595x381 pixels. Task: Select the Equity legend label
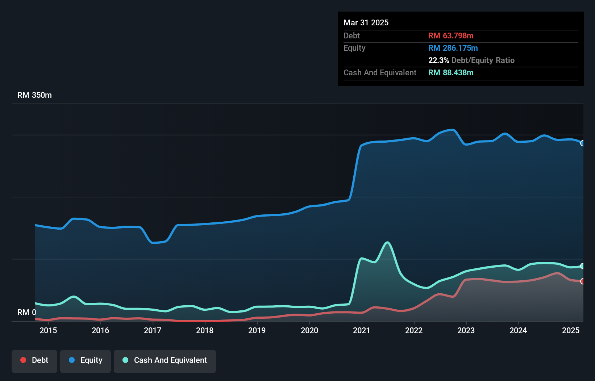[91, 360]
